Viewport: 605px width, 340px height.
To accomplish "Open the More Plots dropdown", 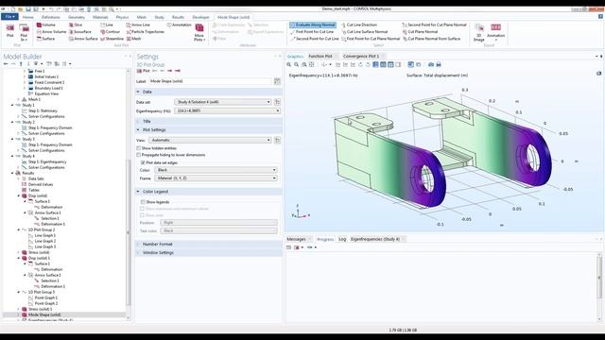I will [x=199, y=32].
